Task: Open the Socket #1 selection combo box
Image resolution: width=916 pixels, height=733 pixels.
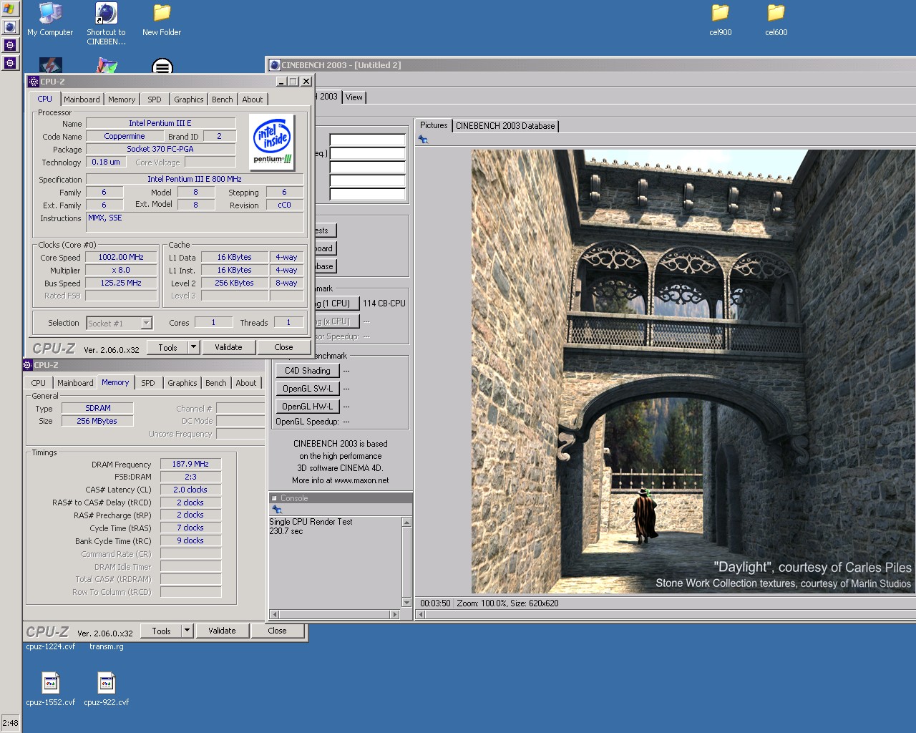Action: 119,323
